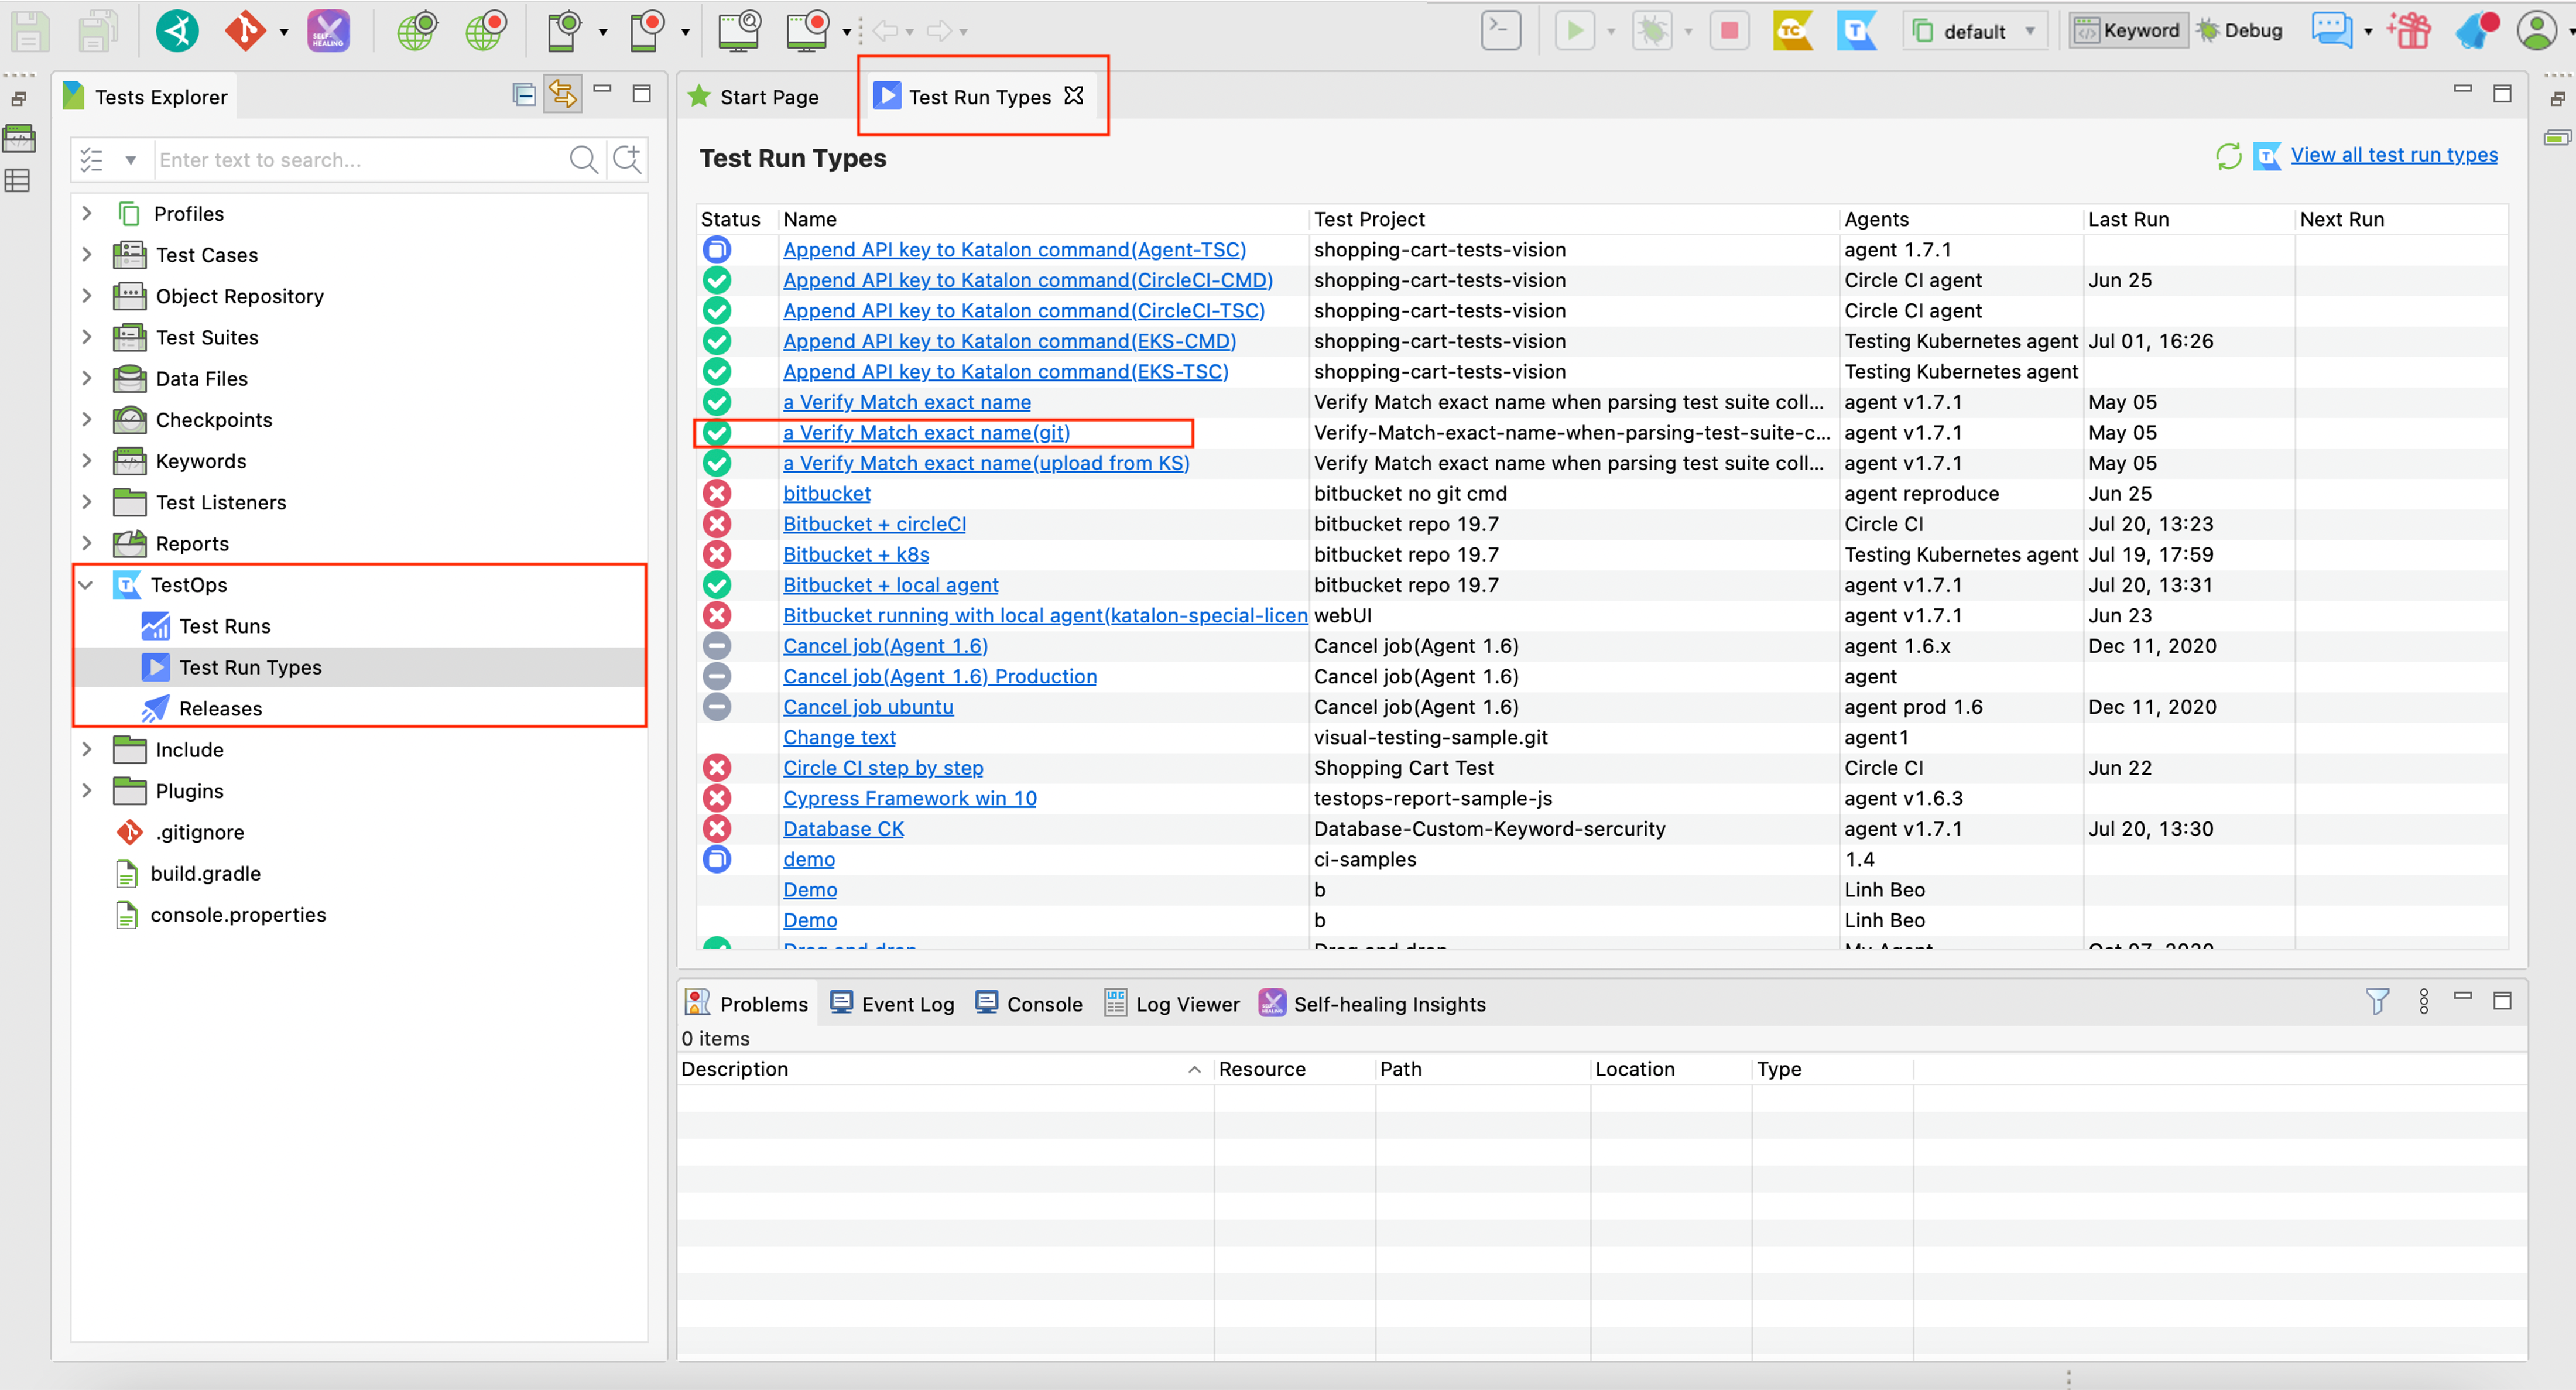Click the Git toolbar icon
This screenshot has width=2576, height=1390.
[245, 31]
